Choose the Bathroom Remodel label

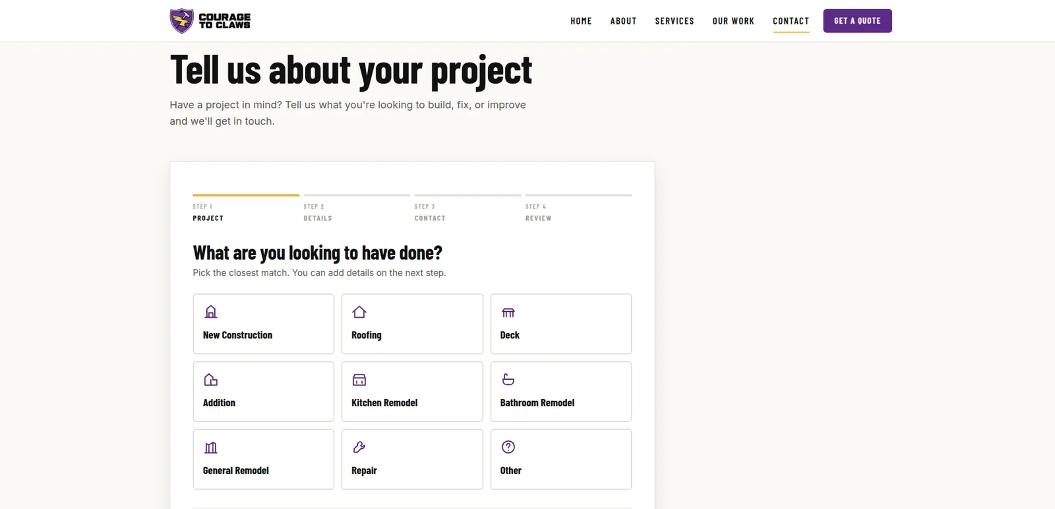[x=537, y=403]
